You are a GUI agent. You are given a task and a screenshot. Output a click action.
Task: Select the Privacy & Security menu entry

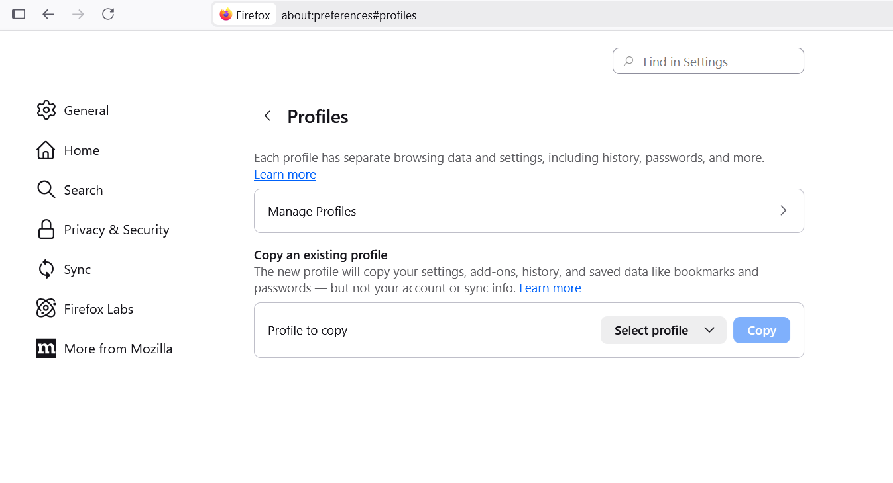(x=116, y=229)
